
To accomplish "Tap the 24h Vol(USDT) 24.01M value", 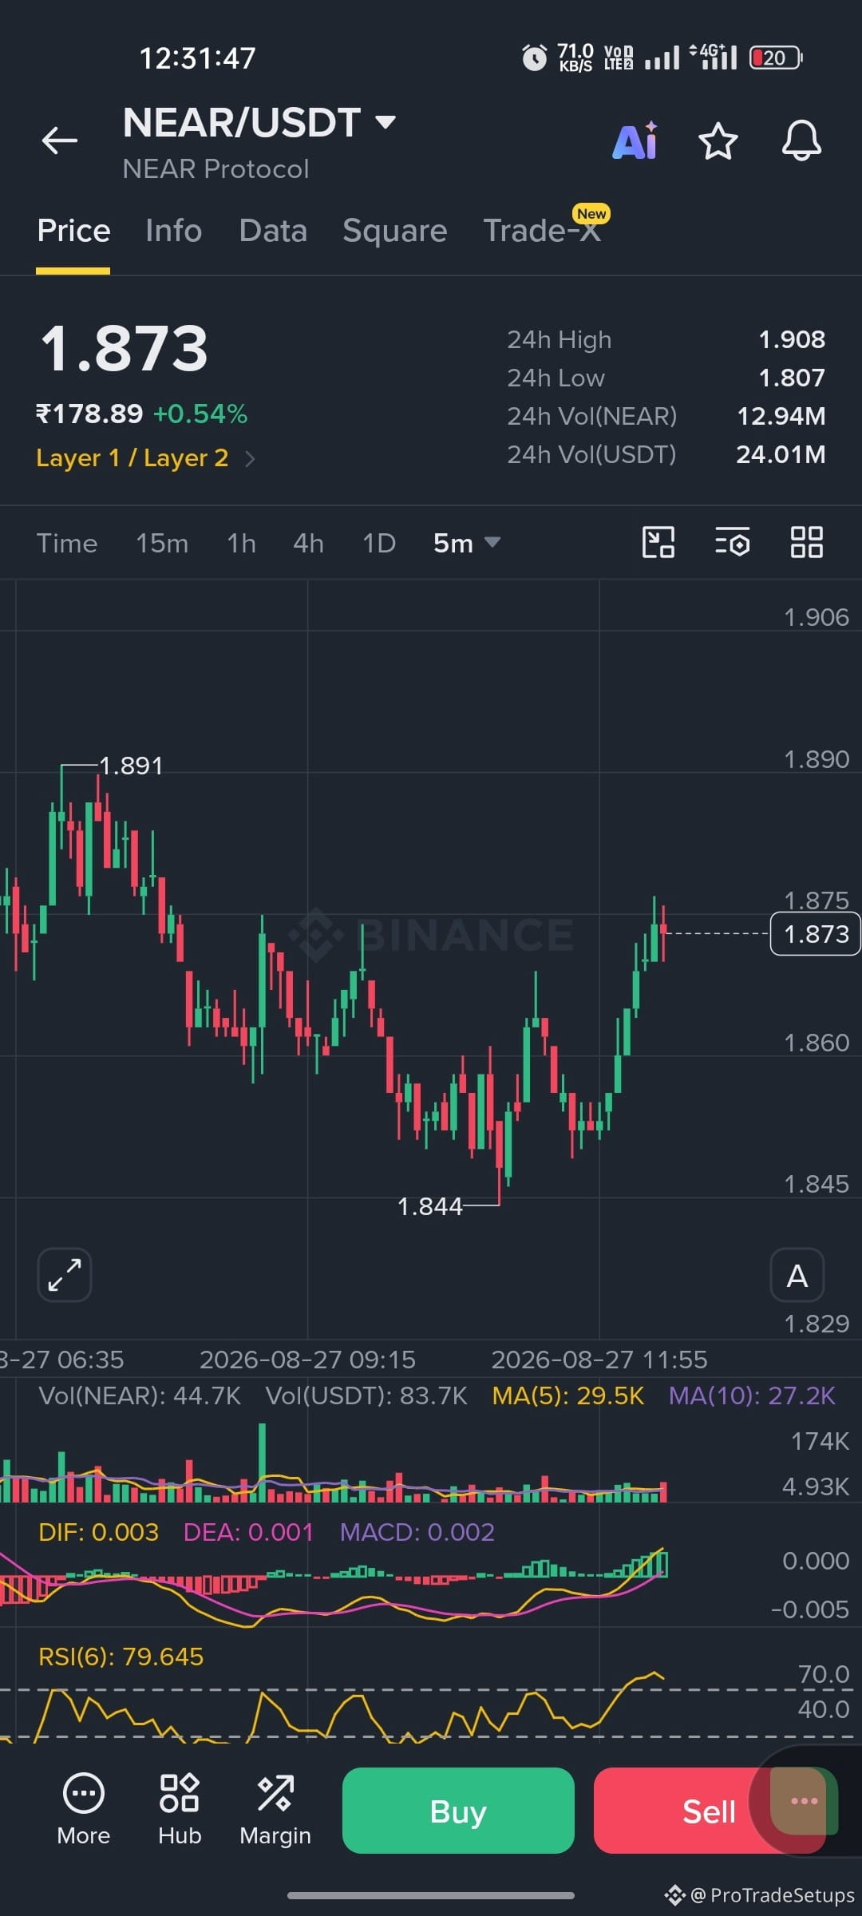I will tap(781, 454).
